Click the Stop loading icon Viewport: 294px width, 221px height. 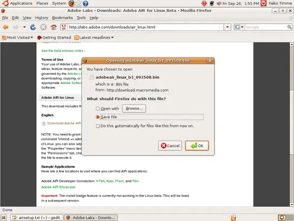coord(43,27)
